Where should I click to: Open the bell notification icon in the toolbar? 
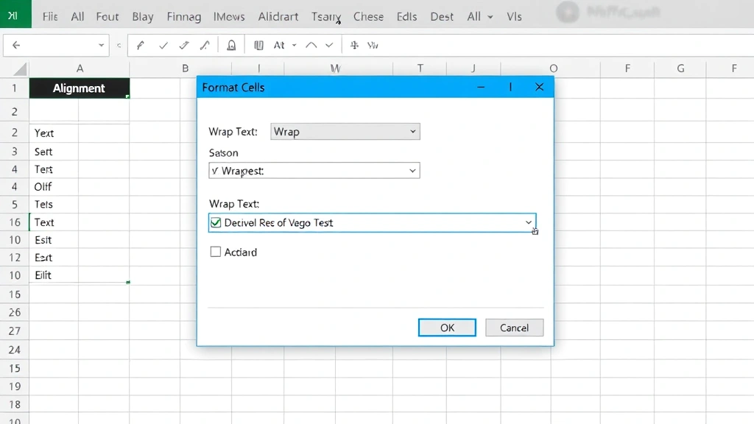(x=232, y=45)
